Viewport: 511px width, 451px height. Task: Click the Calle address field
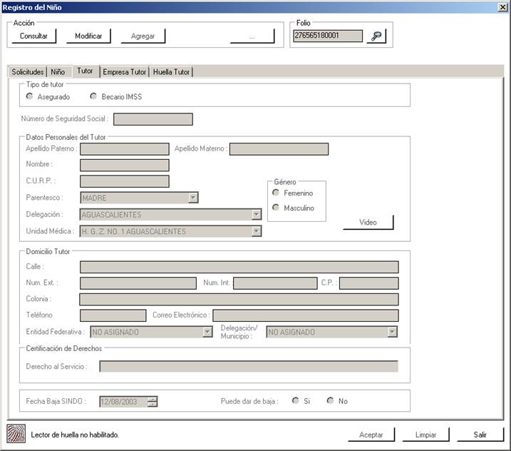(239, 267)
